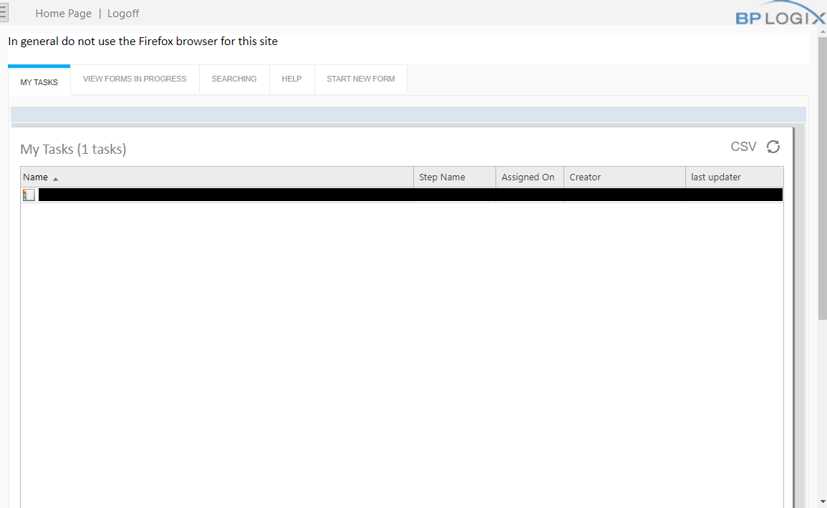
Task: Click the refresh icon beside CSV
Action: point(773,147)
